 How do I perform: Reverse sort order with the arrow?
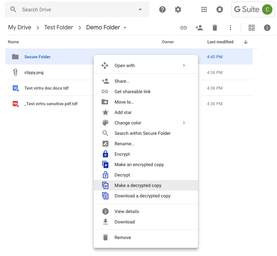[245, 42]
